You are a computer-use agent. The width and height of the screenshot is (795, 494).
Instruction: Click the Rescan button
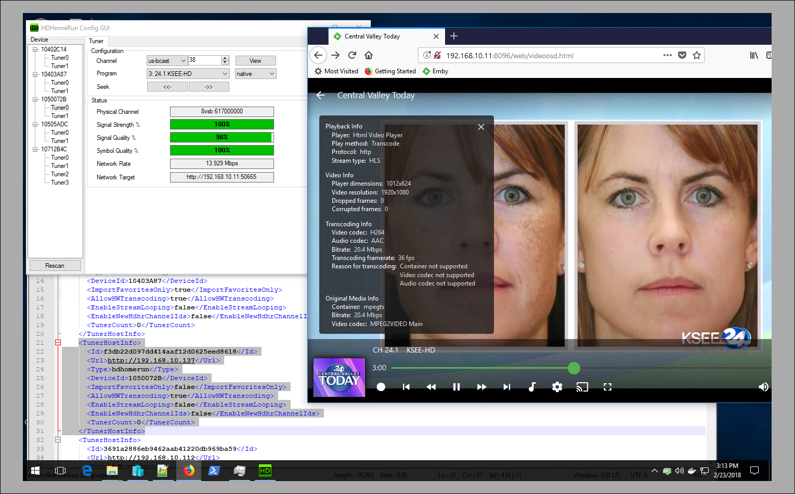click(55, 266)
